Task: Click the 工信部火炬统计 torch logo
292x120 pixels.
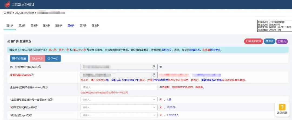Action: [x=7, y=4]
